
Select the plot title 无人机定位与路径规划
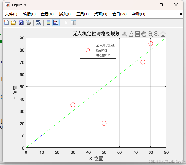96,34
